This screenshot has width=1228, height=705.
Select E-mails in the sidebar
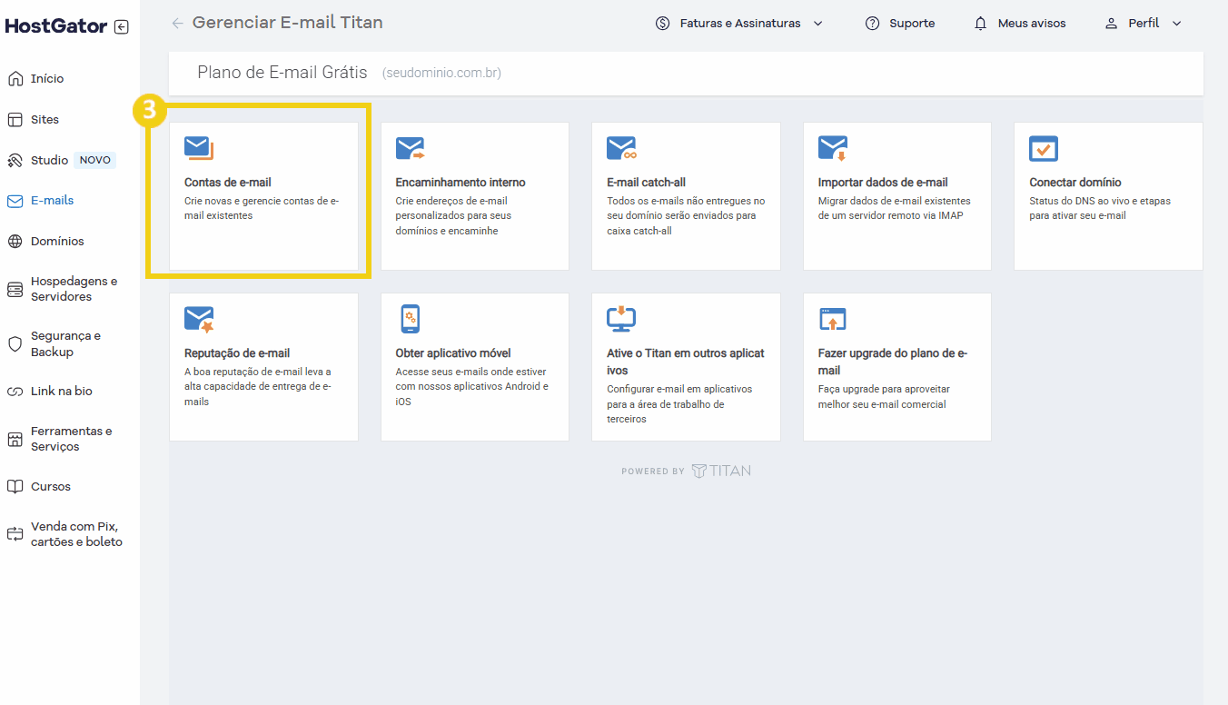click(x=52, y=201)
